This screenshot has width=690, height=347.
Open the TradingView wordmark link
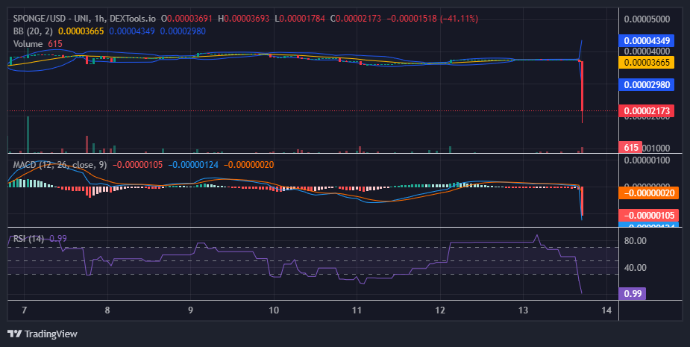tap(51, 334)
